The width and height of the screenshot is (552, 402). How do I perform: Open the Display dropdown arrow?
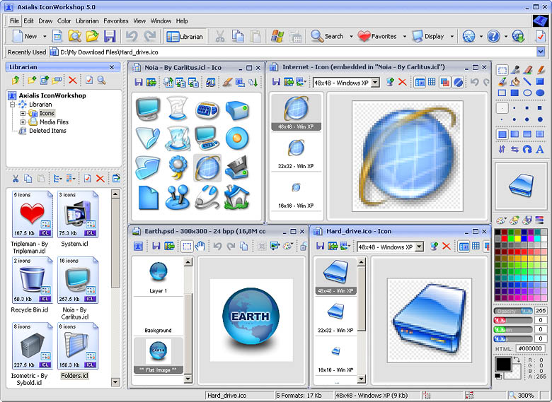pyautogui.click(x=452, y=36)
